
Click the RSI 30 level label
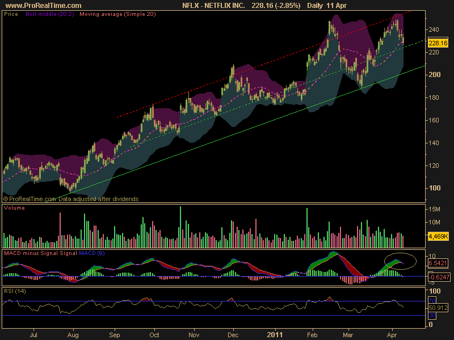(432, 315)
